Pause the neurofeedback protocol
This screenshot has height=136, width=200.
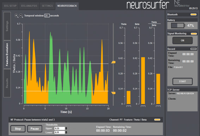(35, 129)
